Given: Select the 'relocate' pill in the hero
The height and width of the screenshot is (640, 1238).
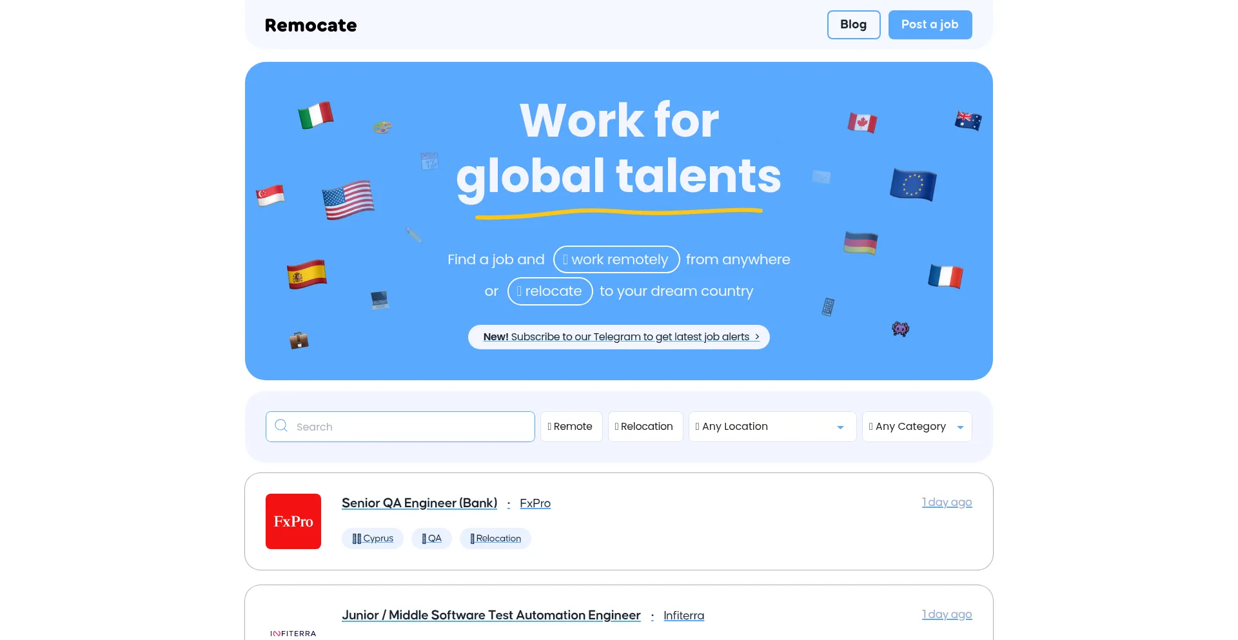Looking at the screenshot, I should 550,291.
